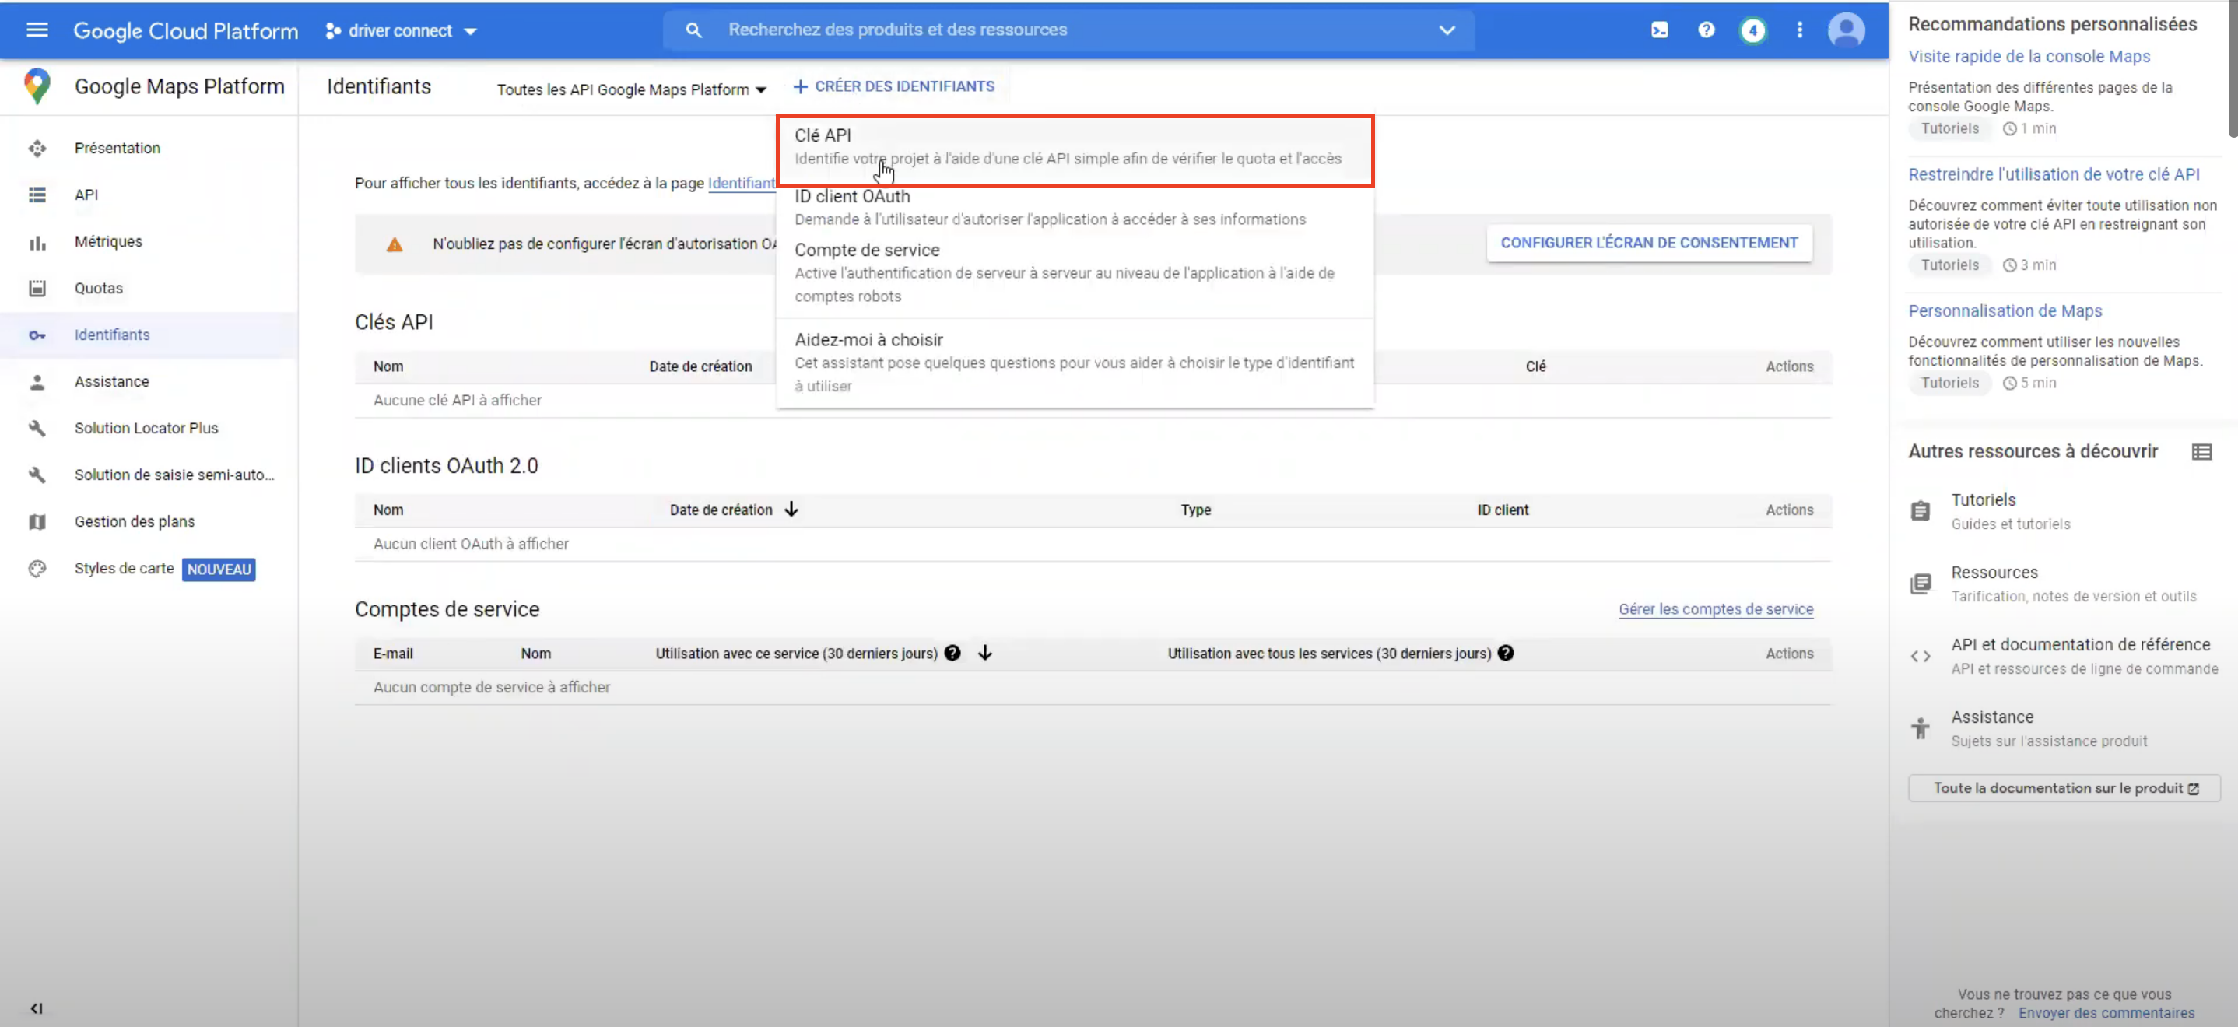
Task: Open 'Personnalisation de Maps' link
Action: coord(2005,311)
